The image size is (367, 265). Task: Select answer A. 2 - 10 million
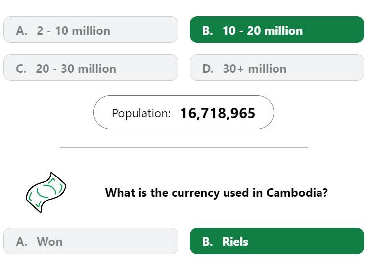tap(91, 30)
